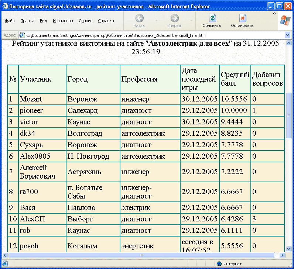
Task: Open the Forward button history dropdown
Action: point(191,20)
